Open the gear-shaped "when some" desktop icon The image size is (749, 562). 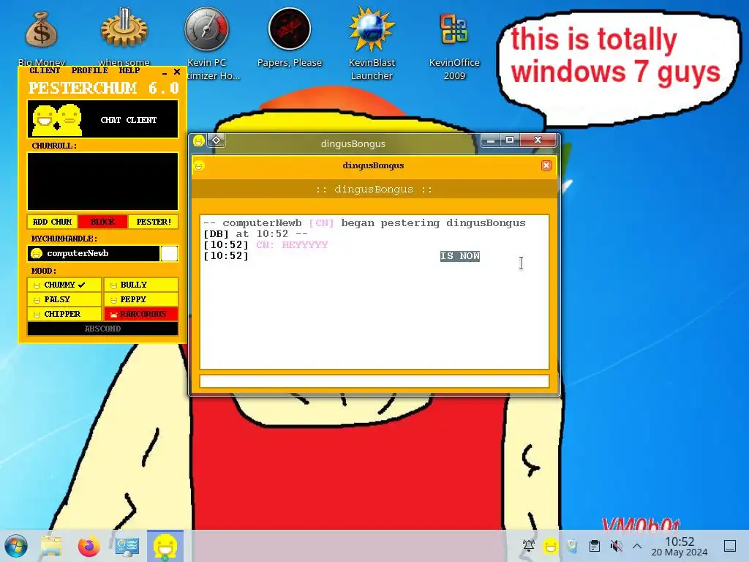[x=124, y=30]
